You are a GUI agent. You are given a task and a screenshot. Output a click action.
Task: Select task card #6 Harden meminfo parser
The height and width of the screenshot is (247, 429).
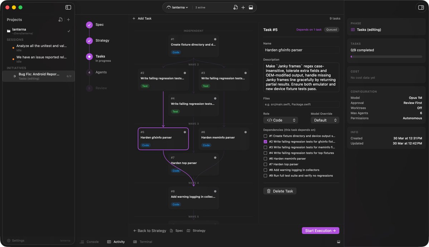click(x=224, y=139)
